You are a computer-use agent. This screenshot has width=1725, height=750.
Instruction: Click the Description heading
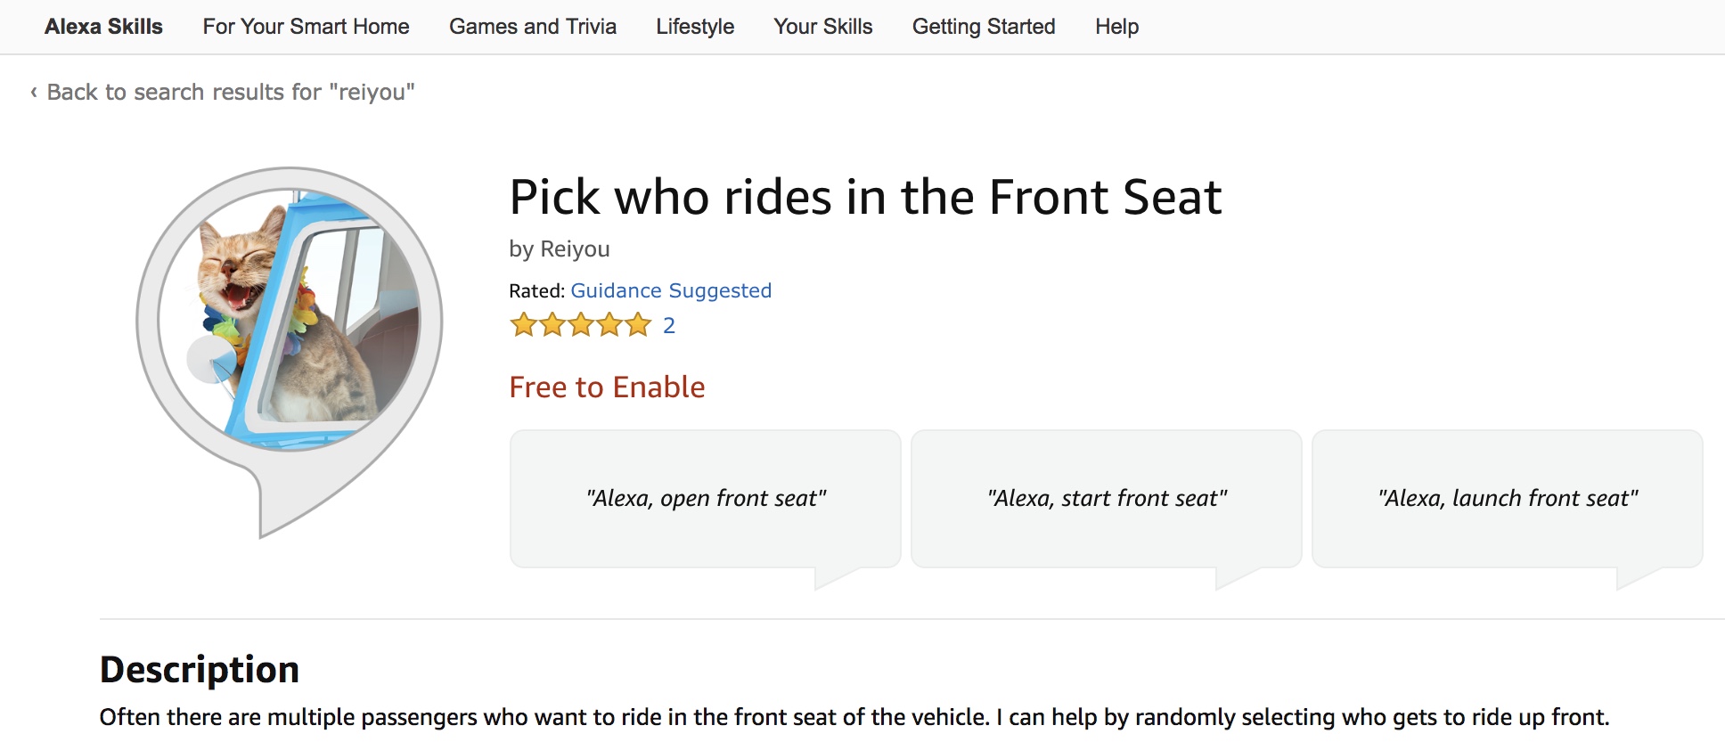[x=200, y=670]
